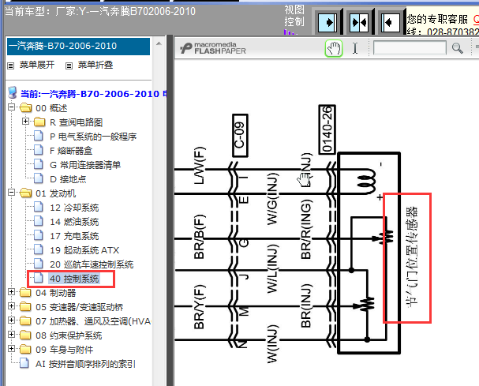The height and width of the screenshot is (386, 479).
Task: Click the computer icon beside 当前 title
Action: click(x=13, y=93)
